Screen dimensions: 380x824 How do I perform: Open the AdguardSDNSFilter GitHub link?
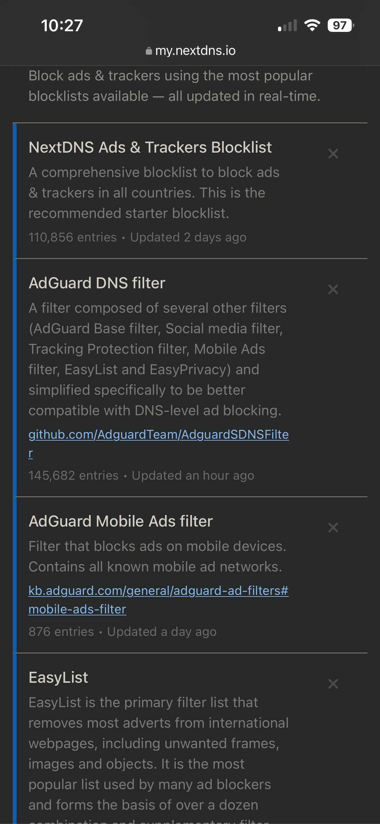[158, 435]
